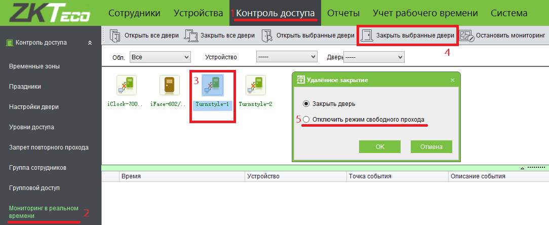The height and width of the screenshot is (225, 549).
Task: Click the open selected doors icon
Action: [267, 35]
